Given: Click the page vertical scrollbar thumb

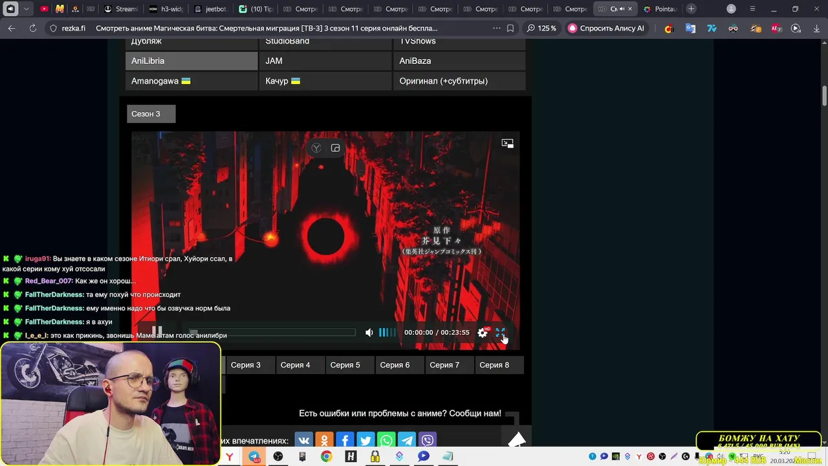Looking at the screenshot, I should [825, 96].
